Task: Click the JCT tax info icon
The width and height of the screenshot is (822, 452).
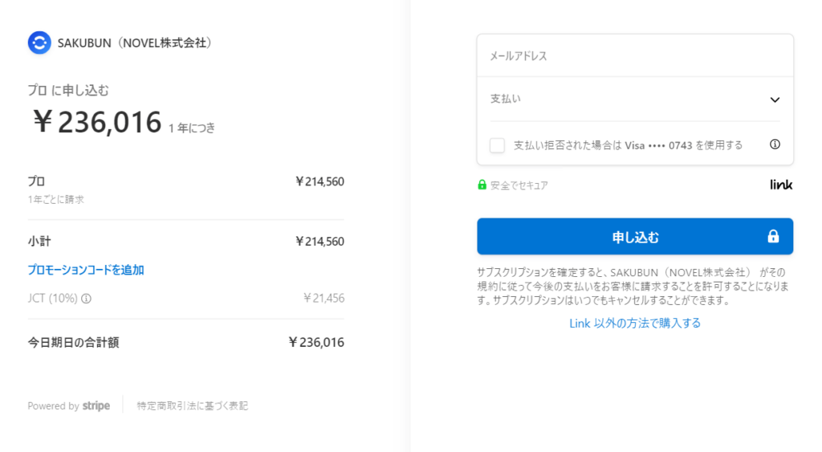Action: tap(87, 299)
